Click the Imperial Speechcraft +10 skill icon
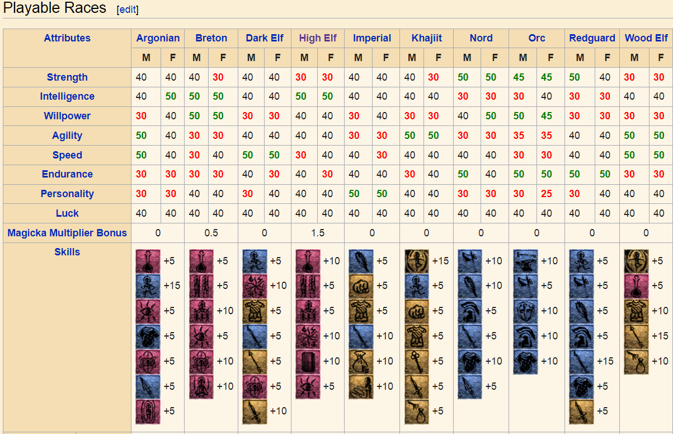 click(x=361, y=387)
